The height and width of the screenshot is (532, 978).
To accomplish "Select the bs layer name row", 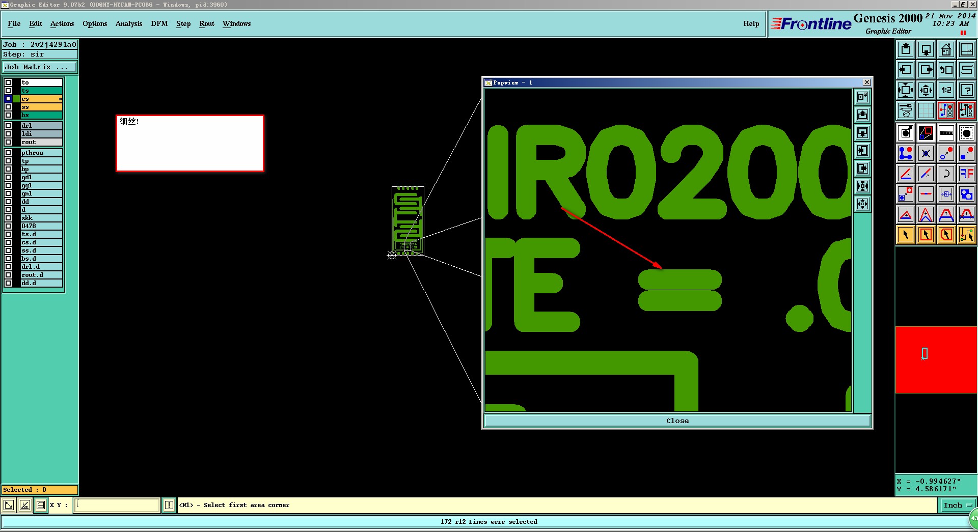I will (x=41, y=115).
